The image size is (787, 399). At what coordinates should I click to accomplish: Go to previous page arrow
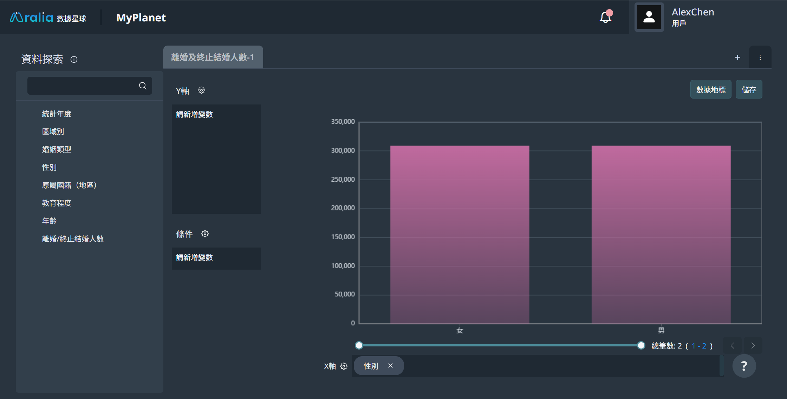[733, 346]
